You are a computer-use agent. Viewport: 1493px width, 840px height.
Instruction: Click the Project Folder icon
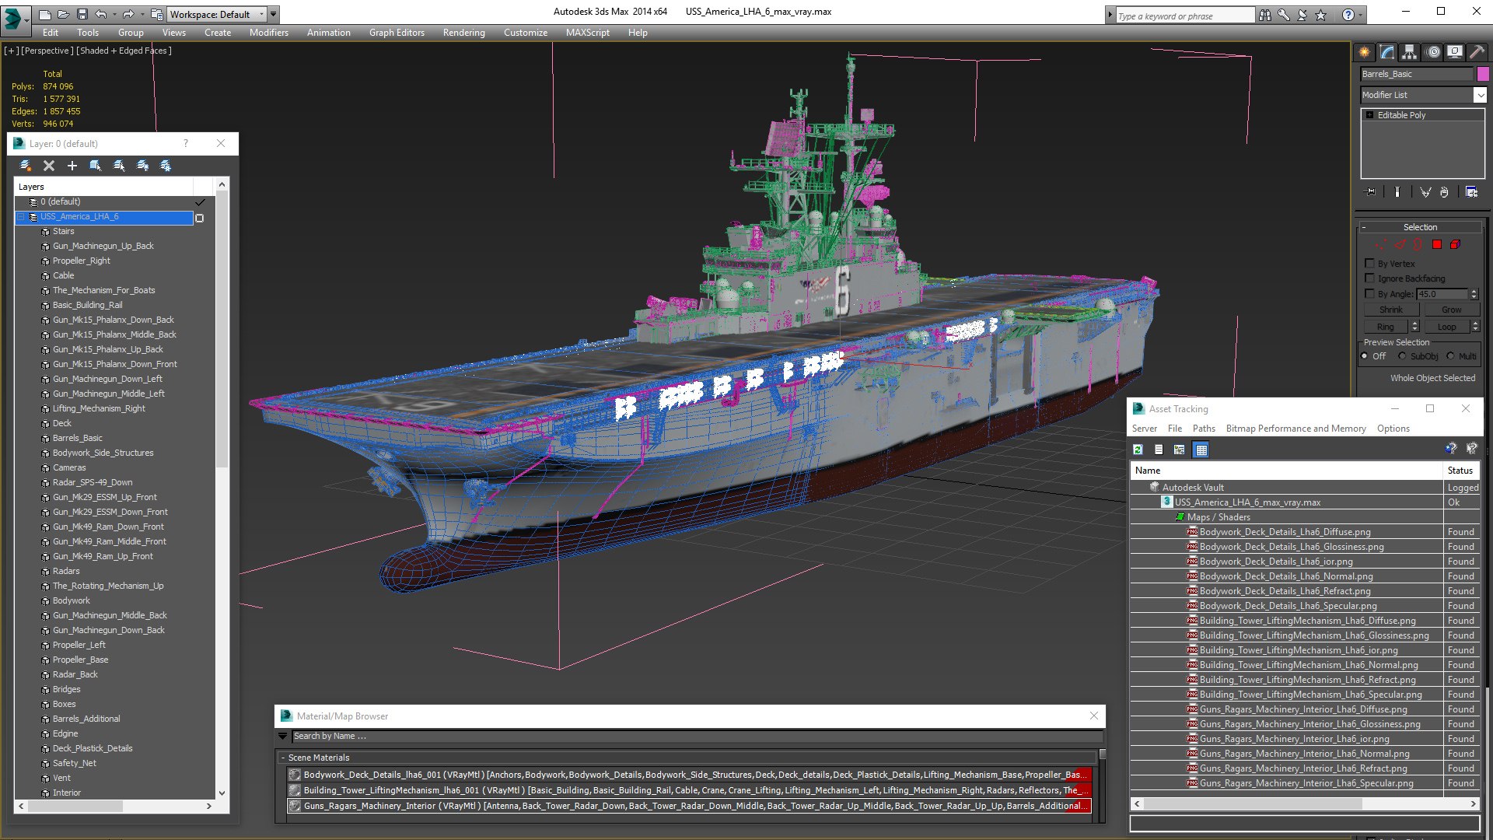tap(157, 14)
